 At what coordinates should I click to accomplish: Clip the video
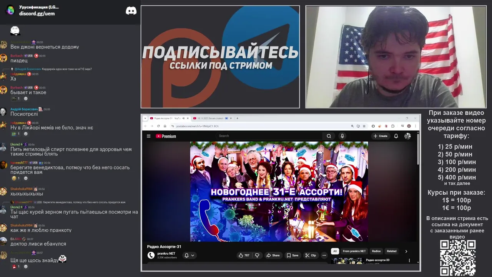click(311, 255)
